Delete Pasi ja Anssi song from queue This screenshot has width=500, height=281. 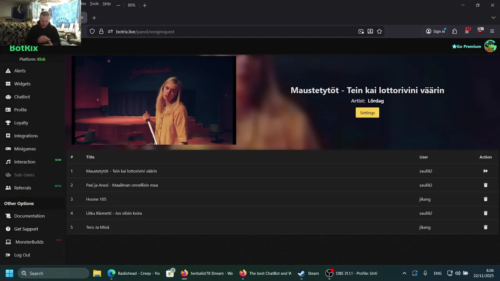[486, 185]
